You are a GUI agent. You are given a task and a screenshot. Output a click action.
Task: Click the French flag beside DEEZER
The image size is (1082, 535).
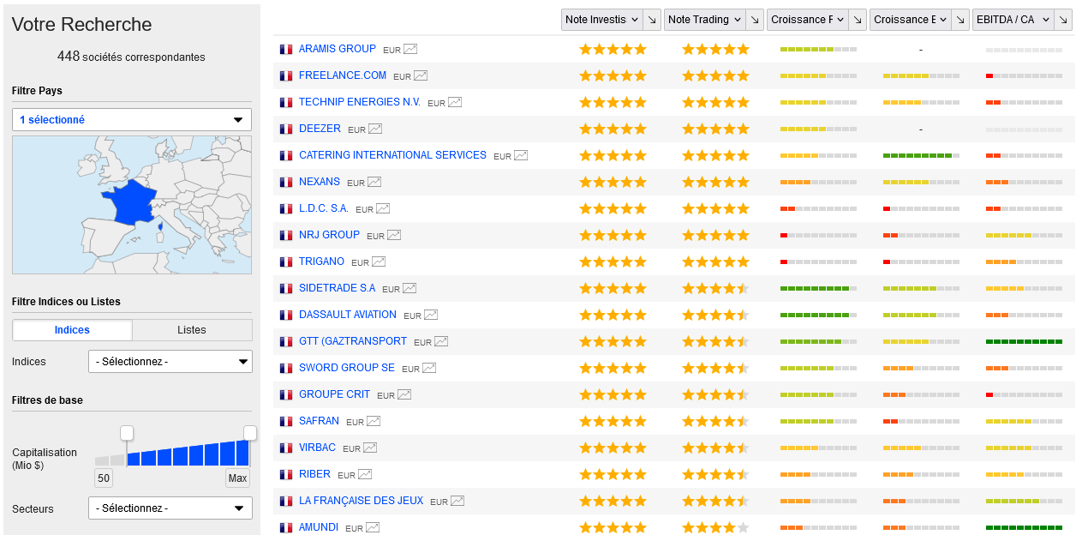[x=286, y=129]
